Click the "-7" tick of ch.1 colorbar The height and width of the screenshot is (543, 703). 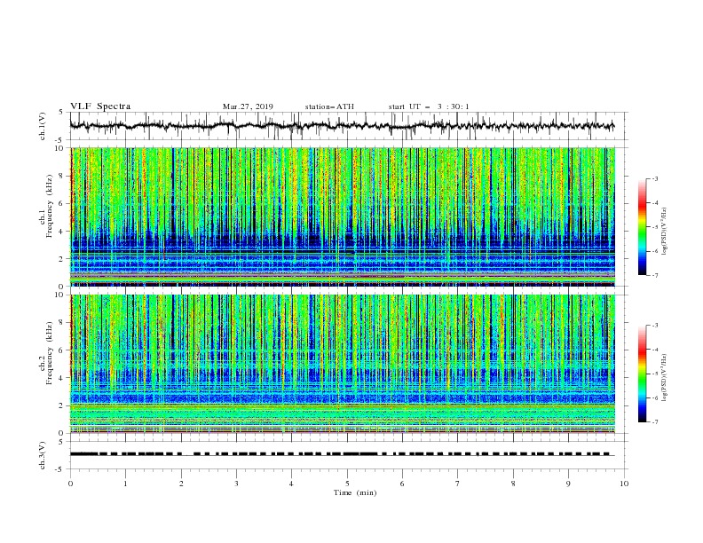tap(654, 275)
